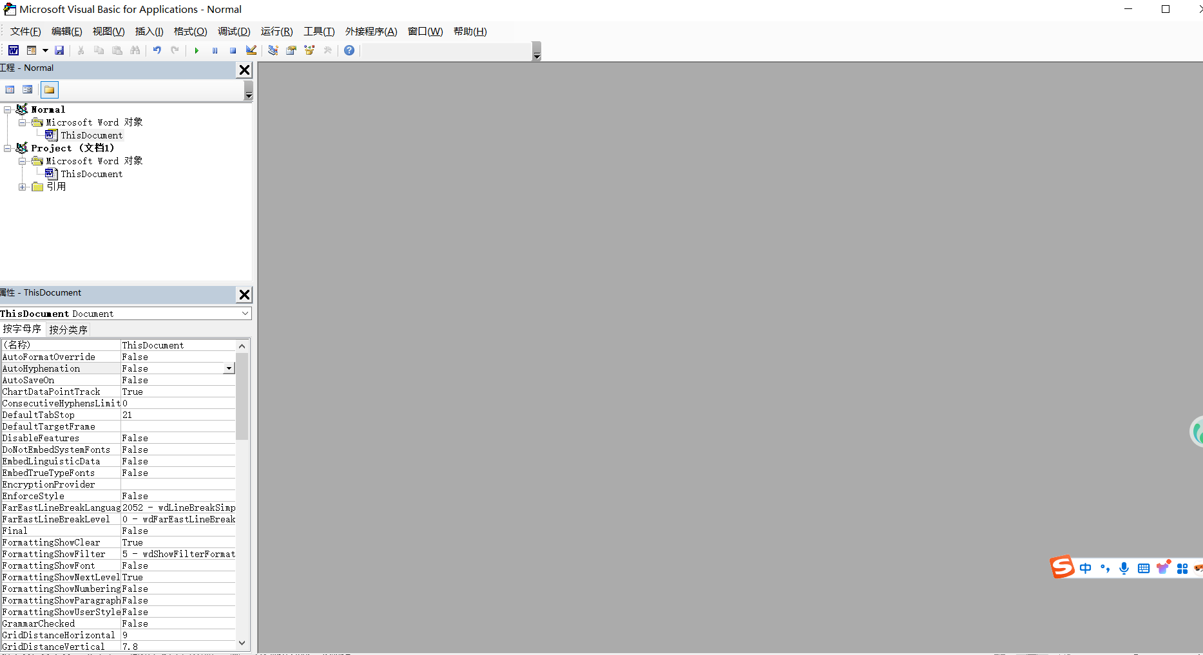The image size is (1203, 655).
Task: Toggle Folders view in project panel
Action: click(50, 90)
